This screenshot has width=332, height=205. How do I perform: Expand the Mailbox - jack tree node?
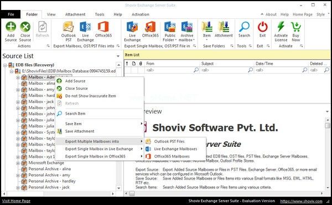(18, 102)
